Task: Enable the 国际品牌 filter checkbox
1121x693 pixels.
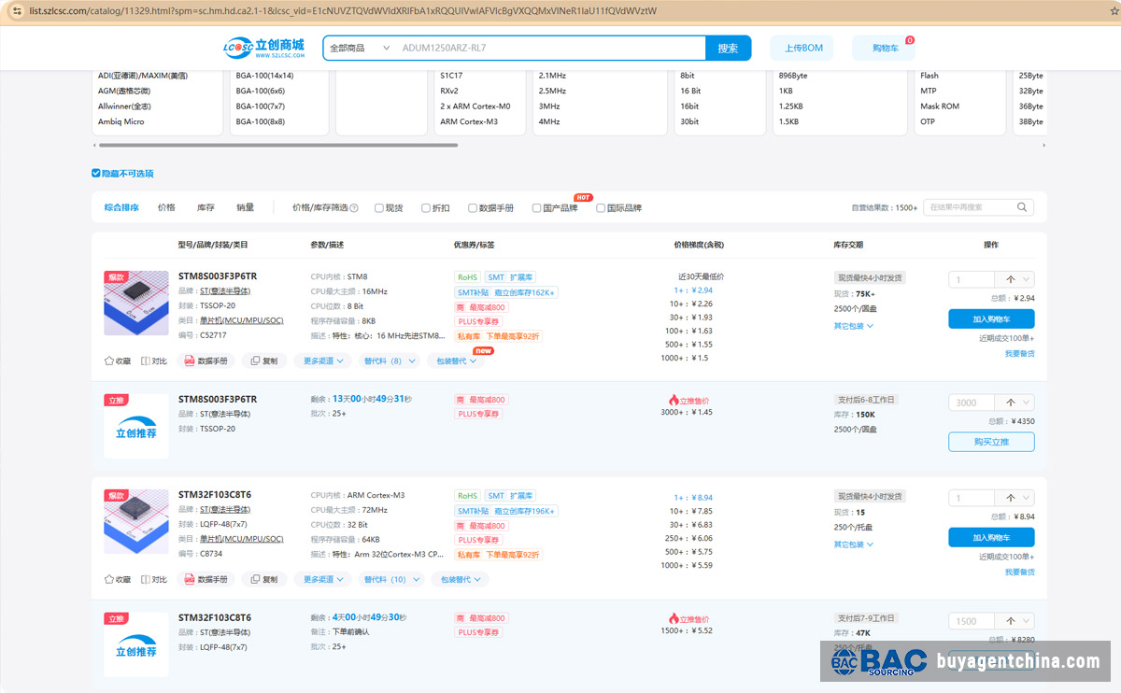Action: click(601, 208)
